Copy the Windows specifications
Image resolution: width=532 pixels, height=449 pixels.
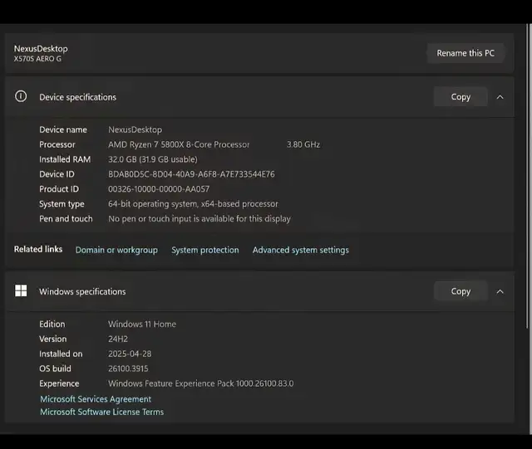pos(461,291)
